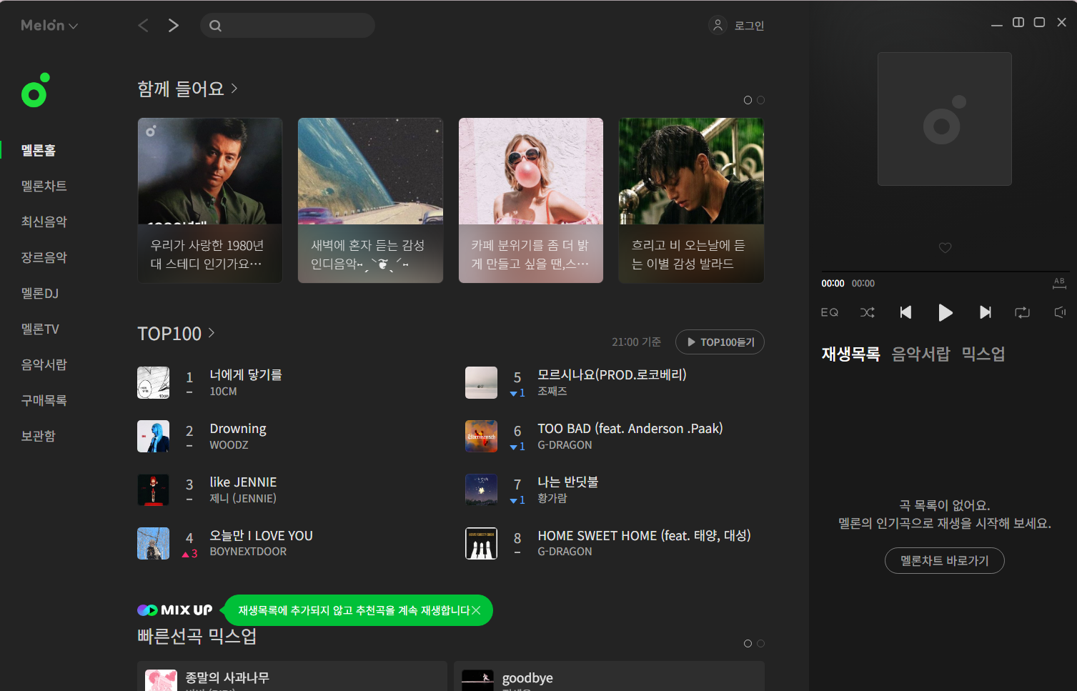Click the TOP100듣기 button
This screenshot has height=691, width=1077.
click(720, 342)
